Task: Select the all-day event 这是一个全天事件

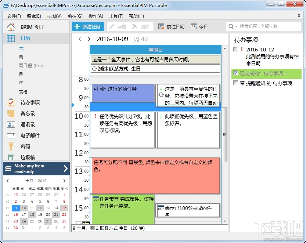Action: [x=155, y=59]
